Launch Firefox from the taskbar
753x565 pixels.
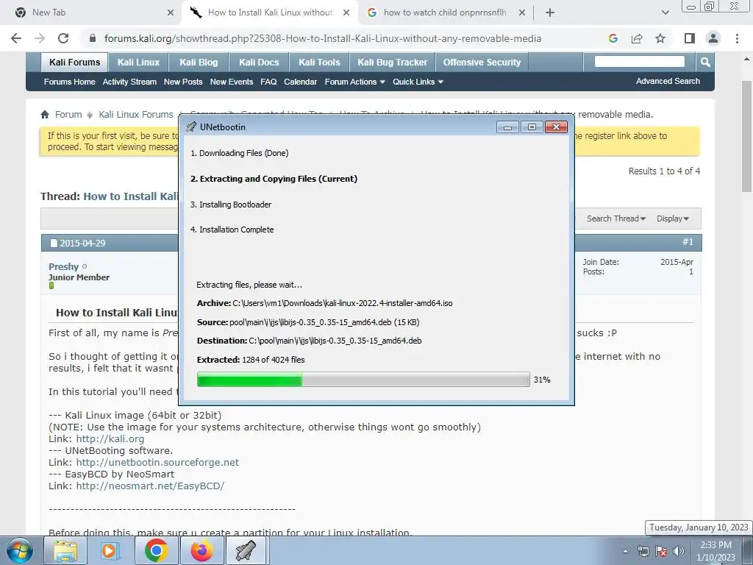(201, 550)
